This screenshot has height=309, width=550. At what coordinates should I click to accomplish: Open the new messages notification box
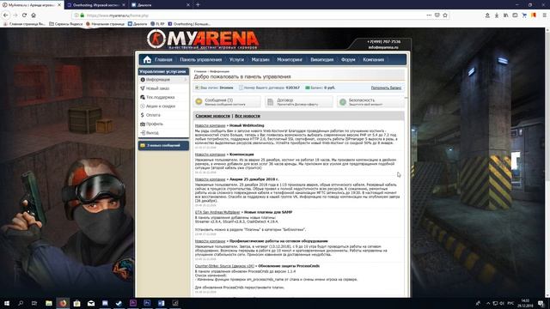pyautogui.click(x=163, y=145)
